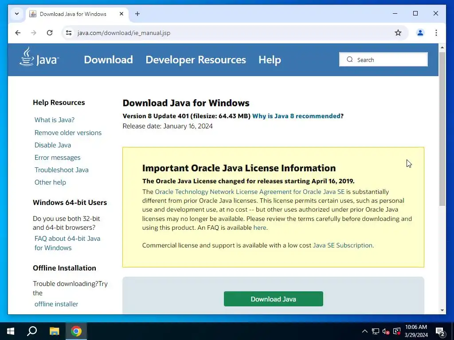Image resolution: width=454 pixels, height=340 pixels.
Task: Open network status icon in the tray
Action: tap(376, 331)
